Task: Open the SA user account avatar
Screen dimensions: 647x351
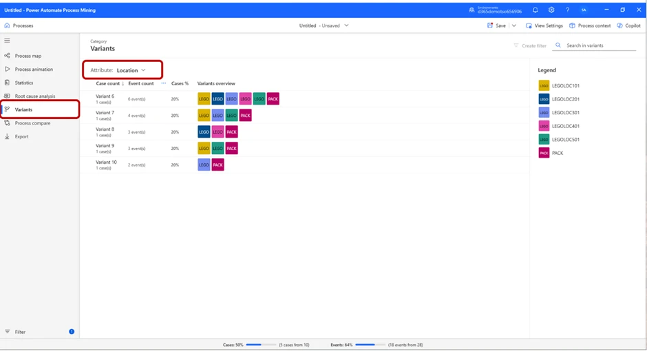Action: pos(584,10)
